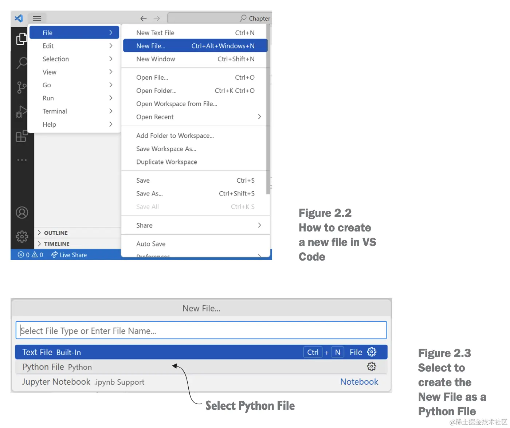The height and width of the screenshot is (428, 510).
Task: Choose New Text File
Action: (x=195, y=33)
